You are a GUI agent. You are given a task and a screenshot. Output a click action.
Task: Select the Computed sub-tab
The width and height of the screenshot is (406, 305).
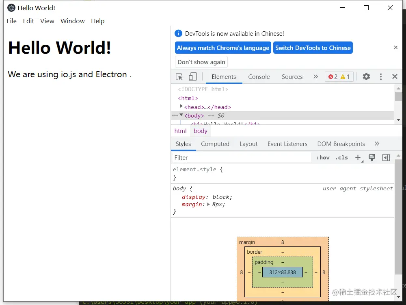click(x=215, y=144)
